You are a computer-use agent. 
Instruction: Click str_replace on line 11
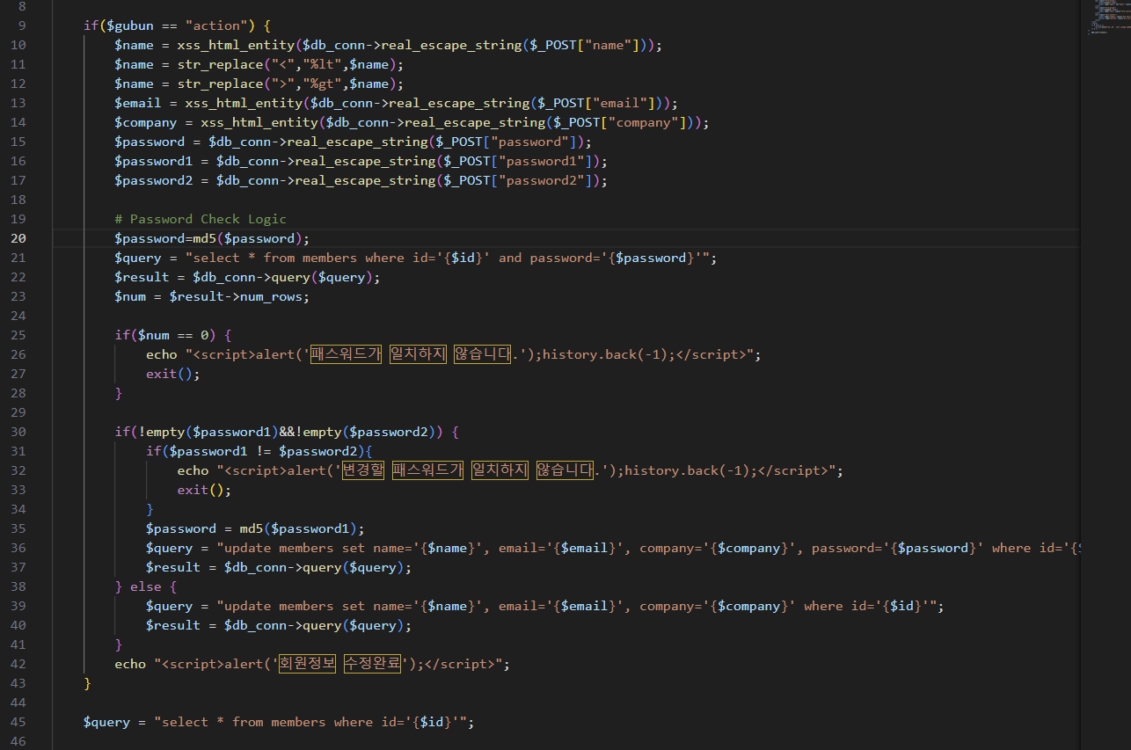click(220, 64)
